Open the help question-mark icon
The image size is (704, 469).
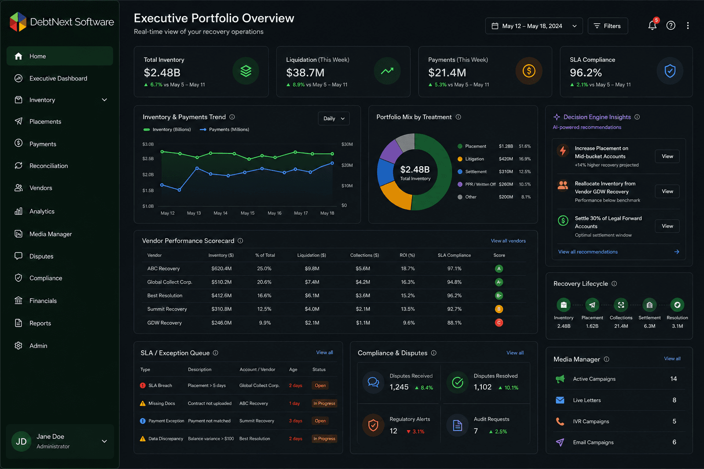[671, 26]
